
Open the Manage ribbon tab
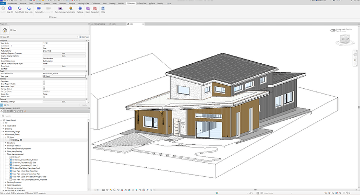coord(112,4)
